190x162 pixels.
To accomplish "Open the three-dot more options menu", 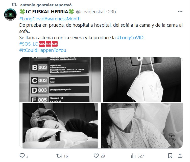I will click(x=180, y=12).
